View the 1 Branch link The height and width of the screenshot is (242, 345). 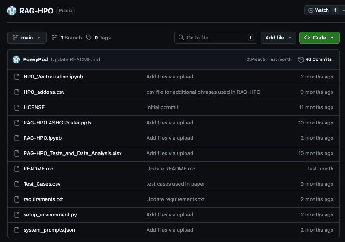(x=67, y=38)
